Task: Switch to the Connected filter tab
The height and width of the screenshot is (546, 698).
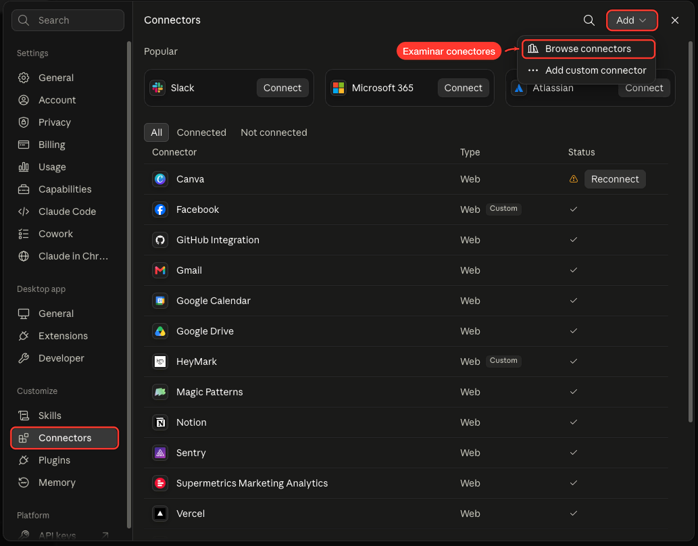Action: point(201,132)
